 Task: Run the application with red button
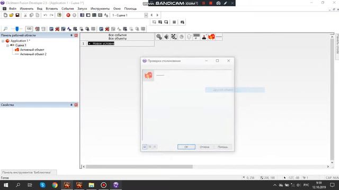[x=68, y=15]
